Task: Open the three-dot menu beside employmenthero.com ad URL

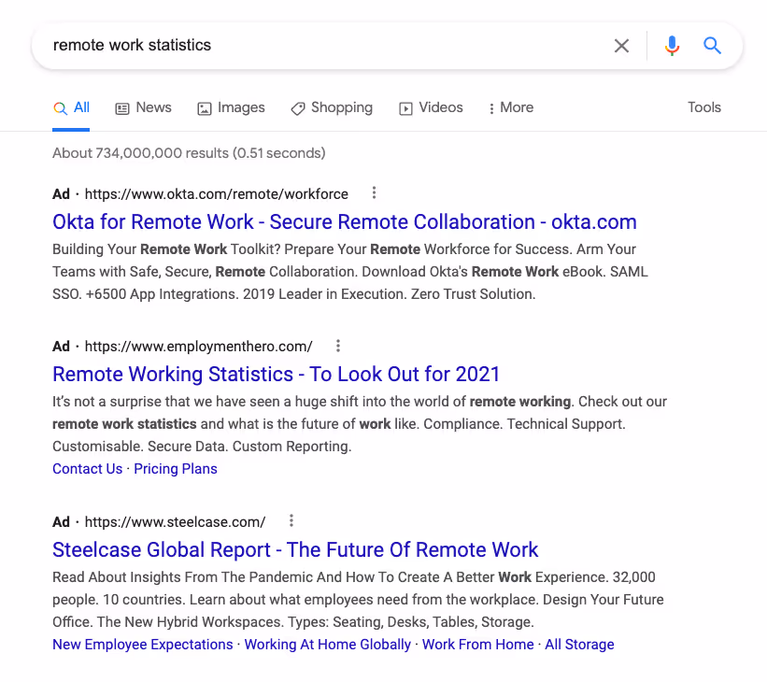Action: (338, 346)
